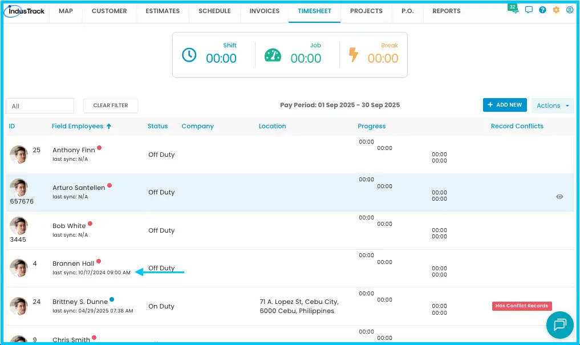Viewport: 580px width, 345px height.
Task: Sort by ID column header
Action: click(x=12, y=126)
